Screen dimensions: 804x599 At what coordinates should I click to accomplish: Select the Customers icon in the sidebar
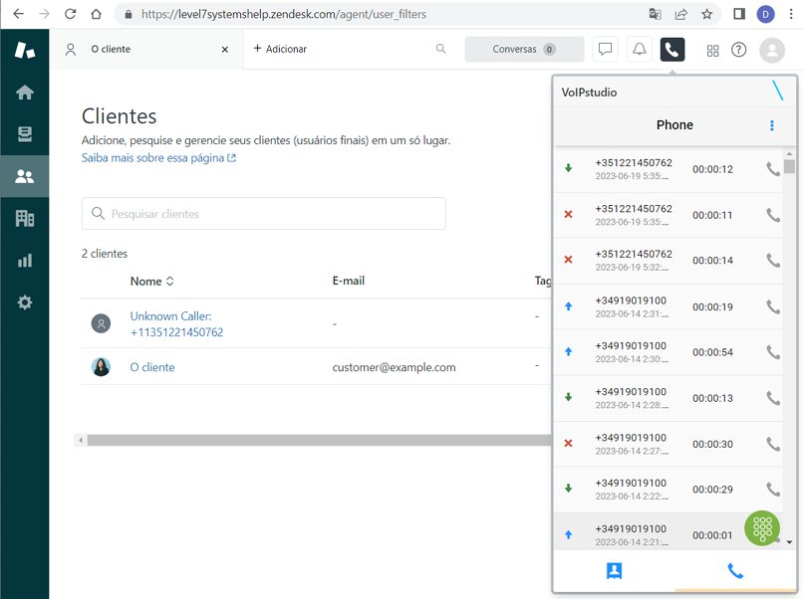coord(24,176)
